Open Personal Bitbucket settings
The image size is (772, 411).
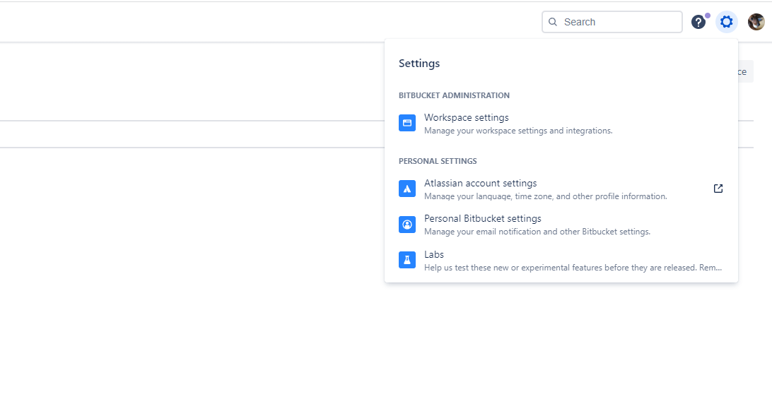point(561,225)
